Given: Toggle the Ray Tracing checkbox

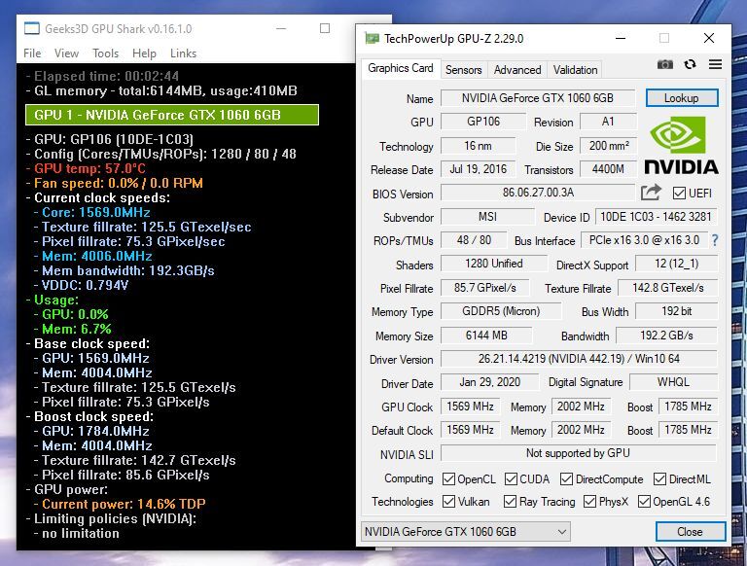Looking at the screenshot, I should pos(510,501).
